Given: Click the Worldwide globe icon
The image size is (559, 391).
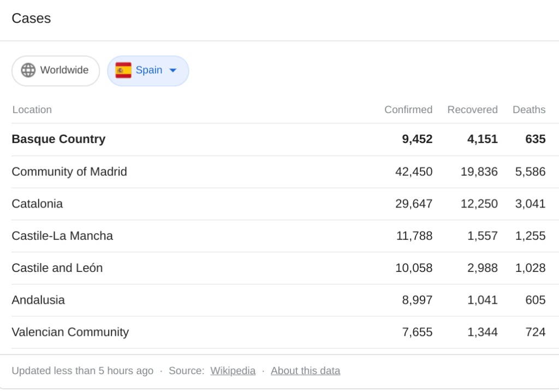Looking at the screenshot, I should (x=28, y=70).
